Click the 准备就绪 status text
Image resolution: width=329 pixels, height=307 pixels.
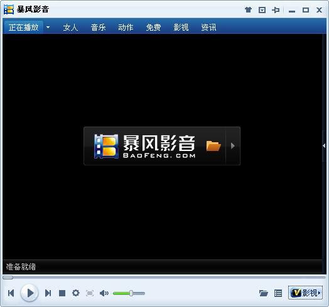point(21,267)
